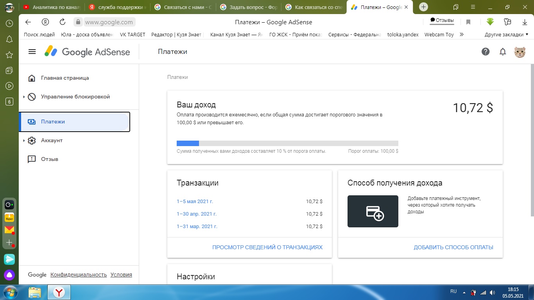
Task: Open the AdSense help question mark
Action: click(x=486, y=52)
